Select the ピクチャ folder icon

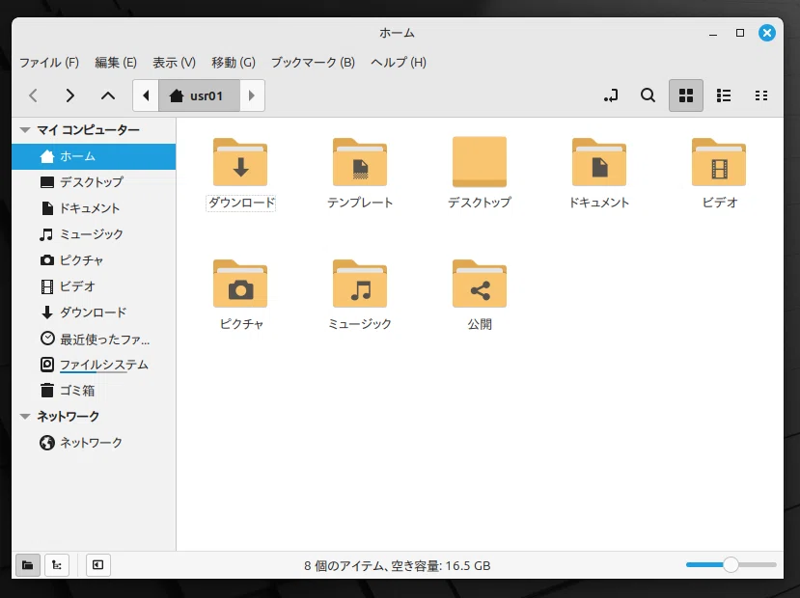(x=240, y=284)
